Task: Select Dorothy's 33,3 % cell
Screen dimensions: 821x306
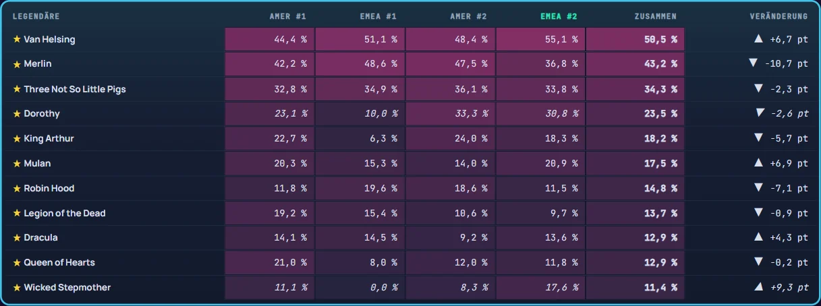Action: [x=451, y=114]
